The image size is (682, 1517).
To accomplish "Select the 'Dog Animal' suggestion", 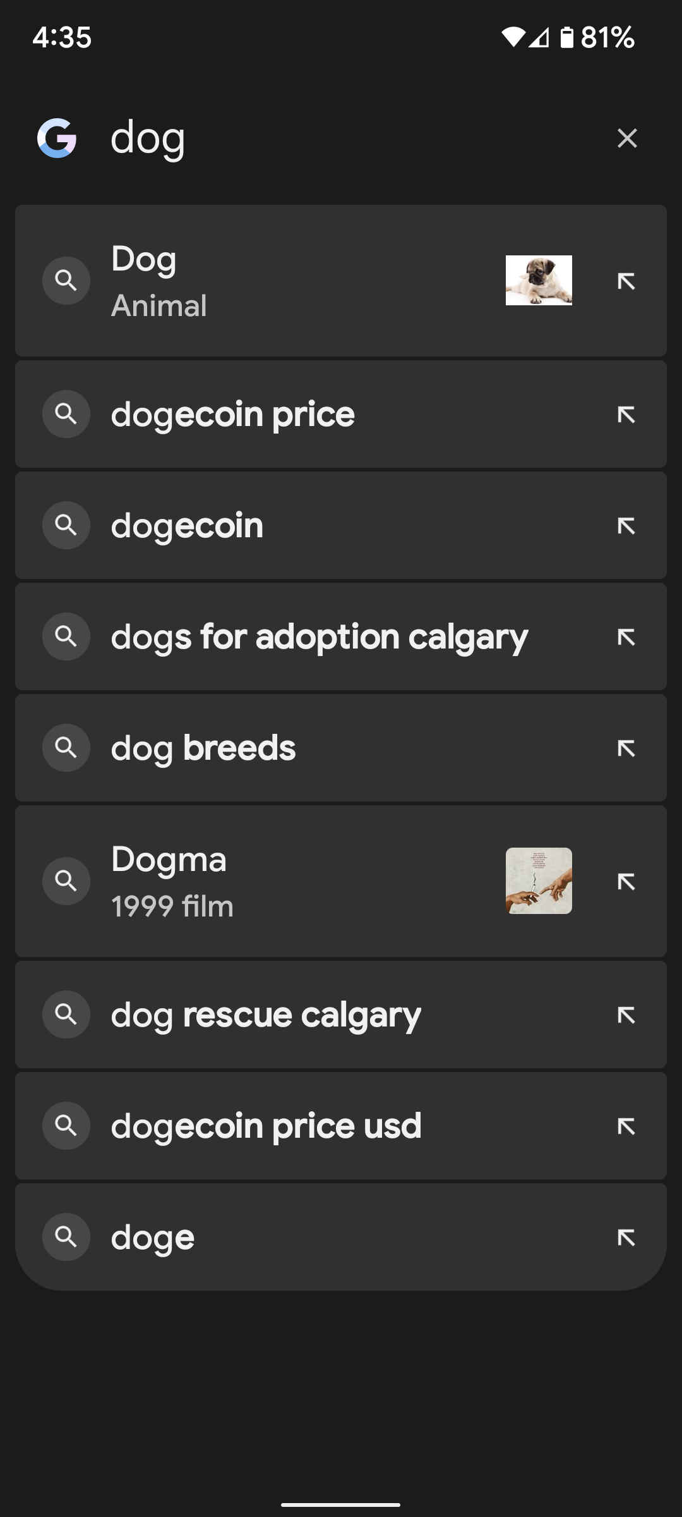I will click(341, 281).
